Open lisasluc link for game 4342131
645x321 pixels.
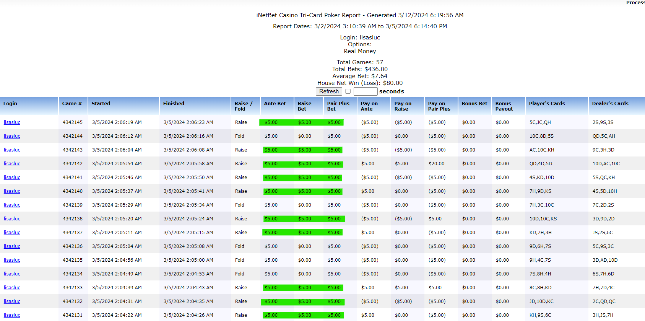(x=12, y=315)
